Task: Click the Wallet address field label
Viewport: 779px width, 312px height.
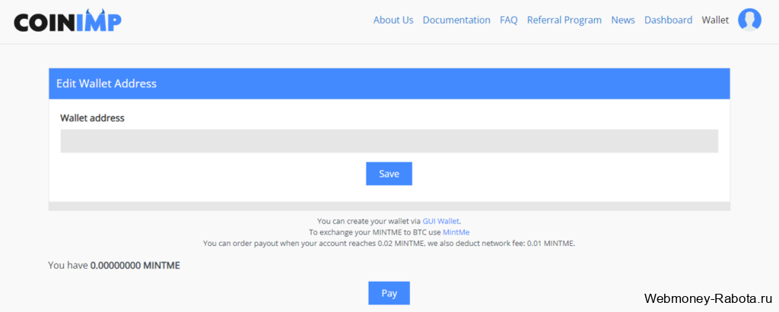Action: (x=92, y=118)
